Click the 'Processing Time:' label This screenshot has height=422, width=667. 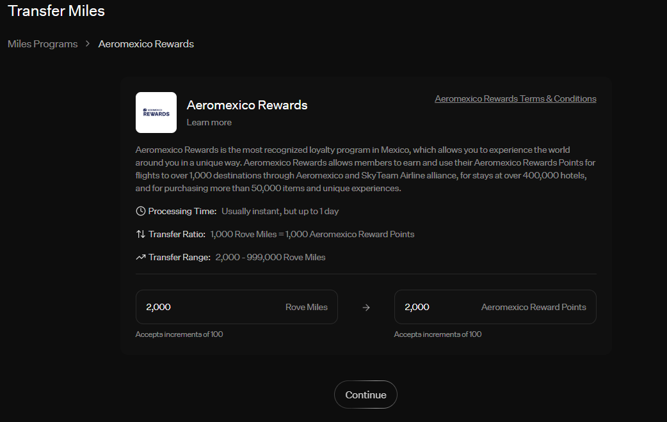tap(182, 211)
